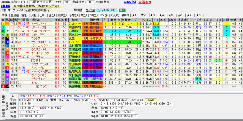Click trainer (美)国枝栄 cell

point(92,24)
